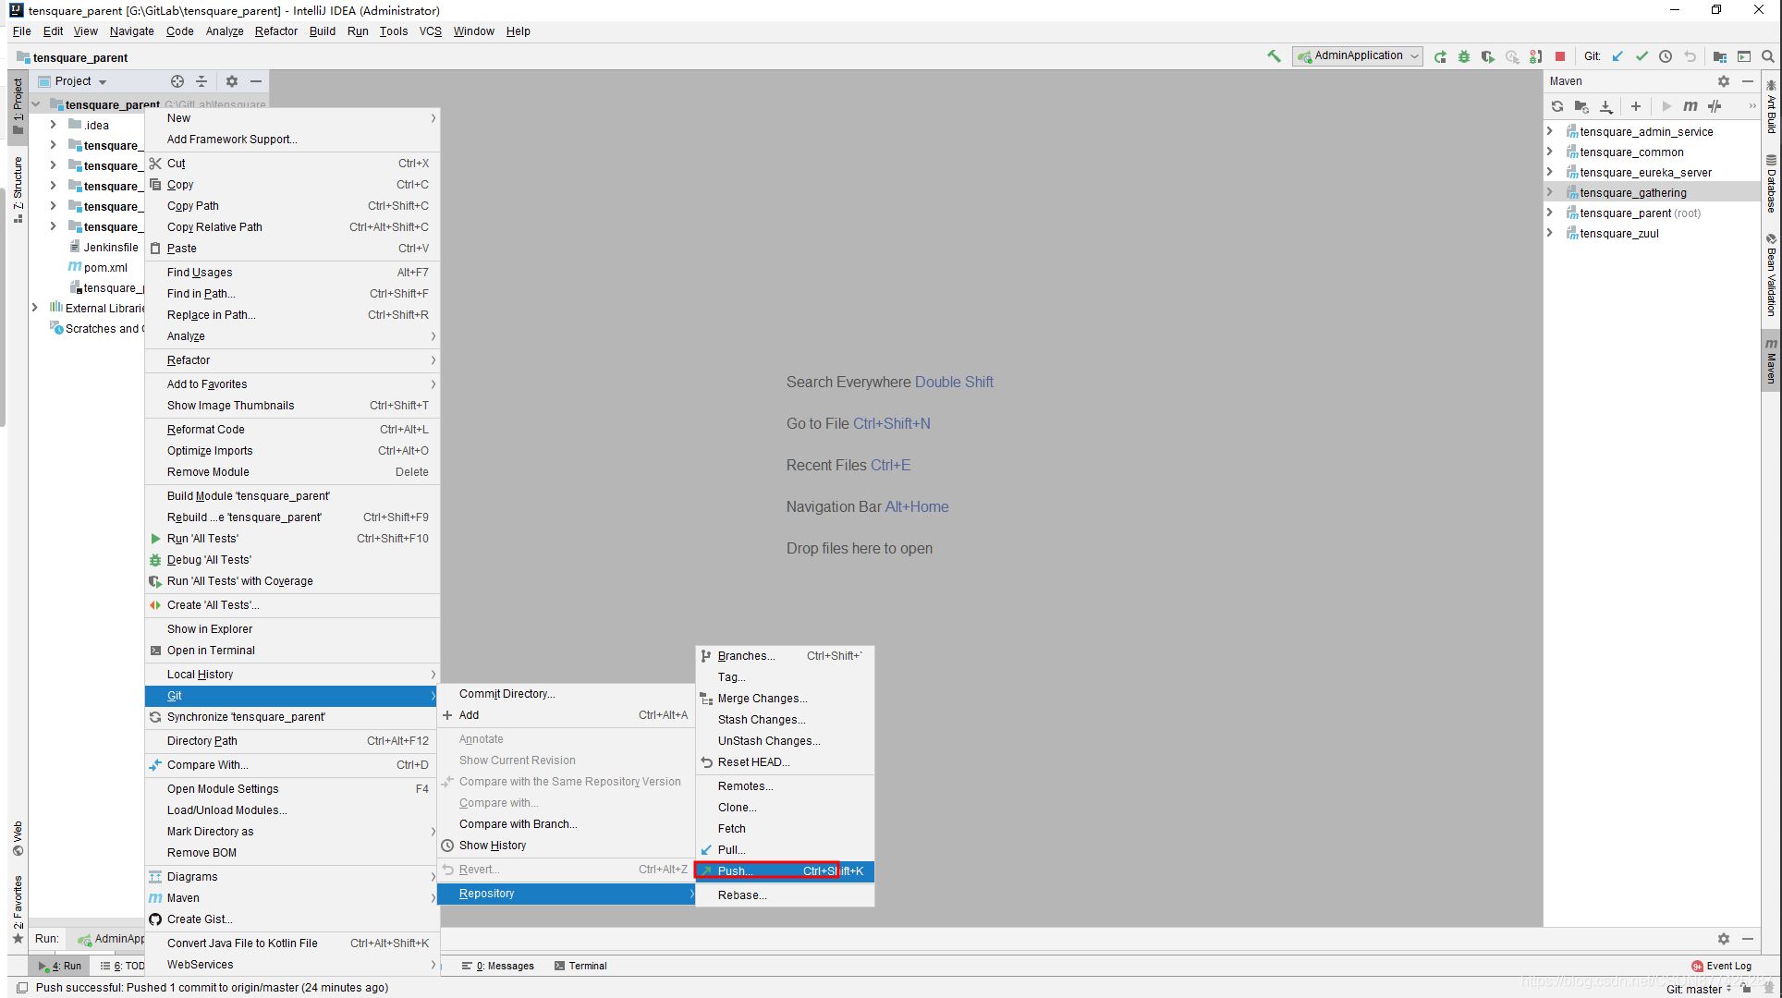Click Merge Changes in Git Repository submenu
Viewport: 1782px width, 998px height.
click(762, 697)
